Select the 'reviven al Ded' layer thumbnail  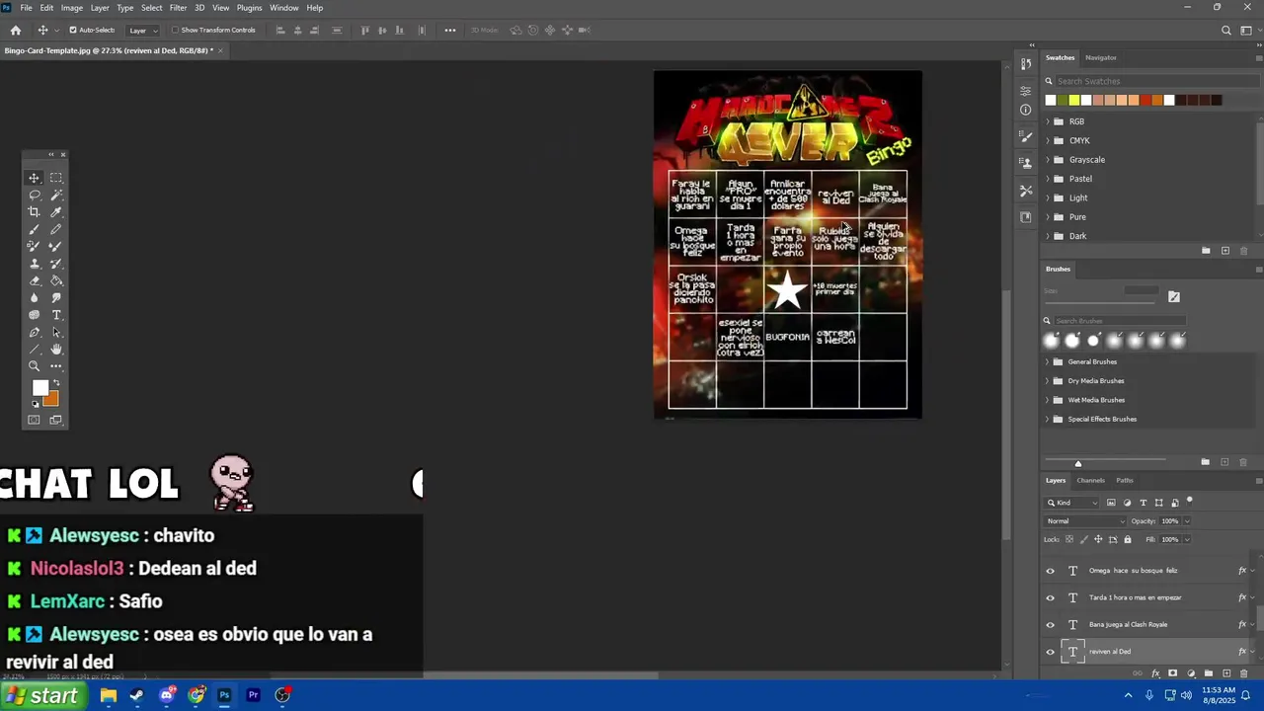click(1073, 652)
